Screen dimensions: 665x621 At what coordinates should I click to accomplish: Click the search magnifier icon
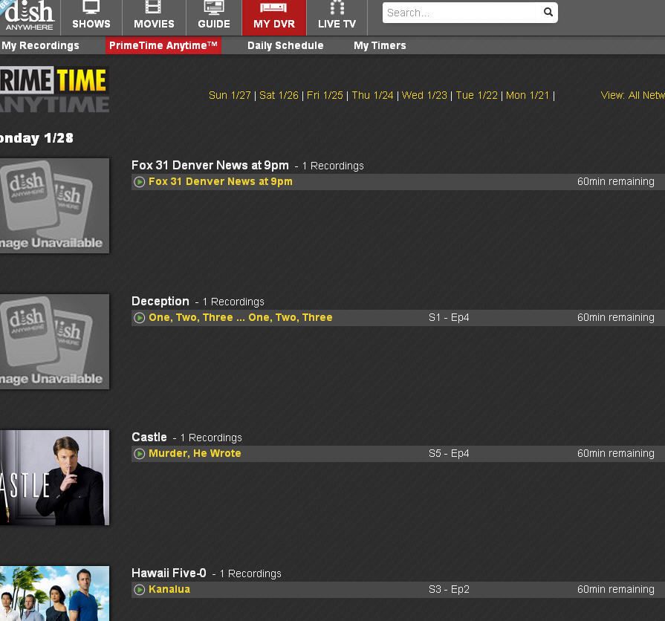coord(548,12)
